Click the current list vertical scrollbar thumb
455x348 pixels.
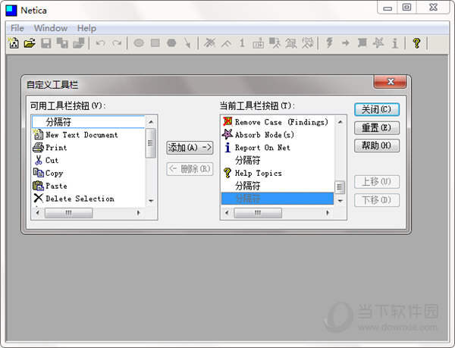pos(340,187)
